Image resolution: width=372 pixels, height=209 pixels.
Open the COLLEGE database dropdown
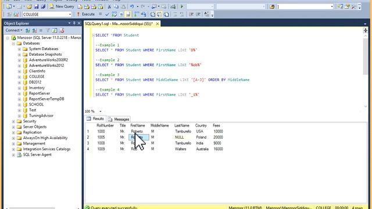click(70, 15)
